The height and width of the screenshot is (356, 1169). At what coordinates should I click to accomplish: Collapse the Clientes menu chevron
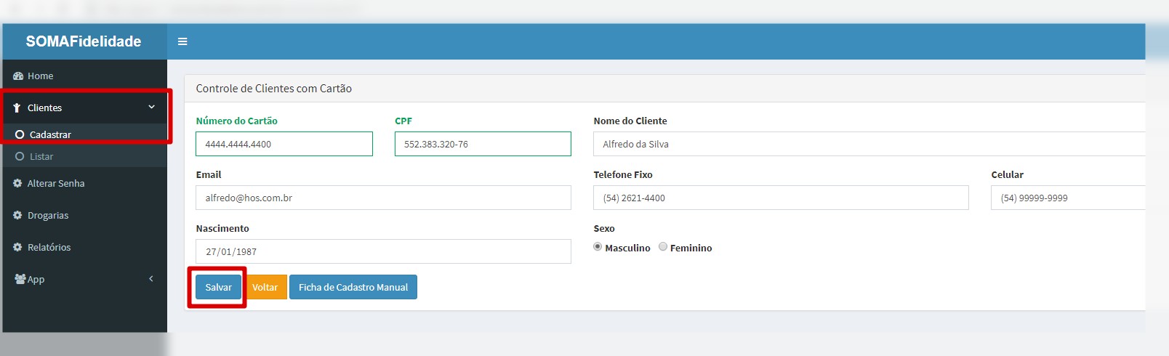click(x=151, y=107)
